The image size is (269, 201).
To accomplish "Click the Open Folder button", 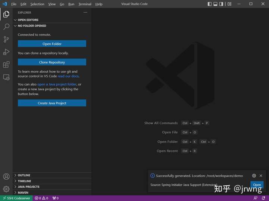I will (52, 44).
